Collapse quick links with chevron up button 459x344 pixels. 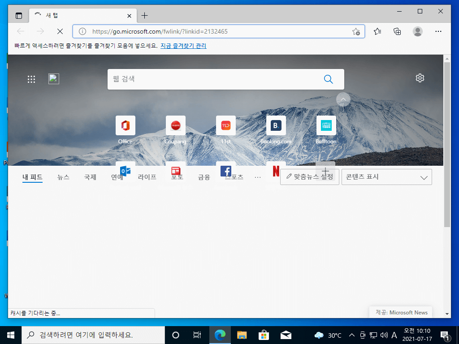(x=343, y=99)
